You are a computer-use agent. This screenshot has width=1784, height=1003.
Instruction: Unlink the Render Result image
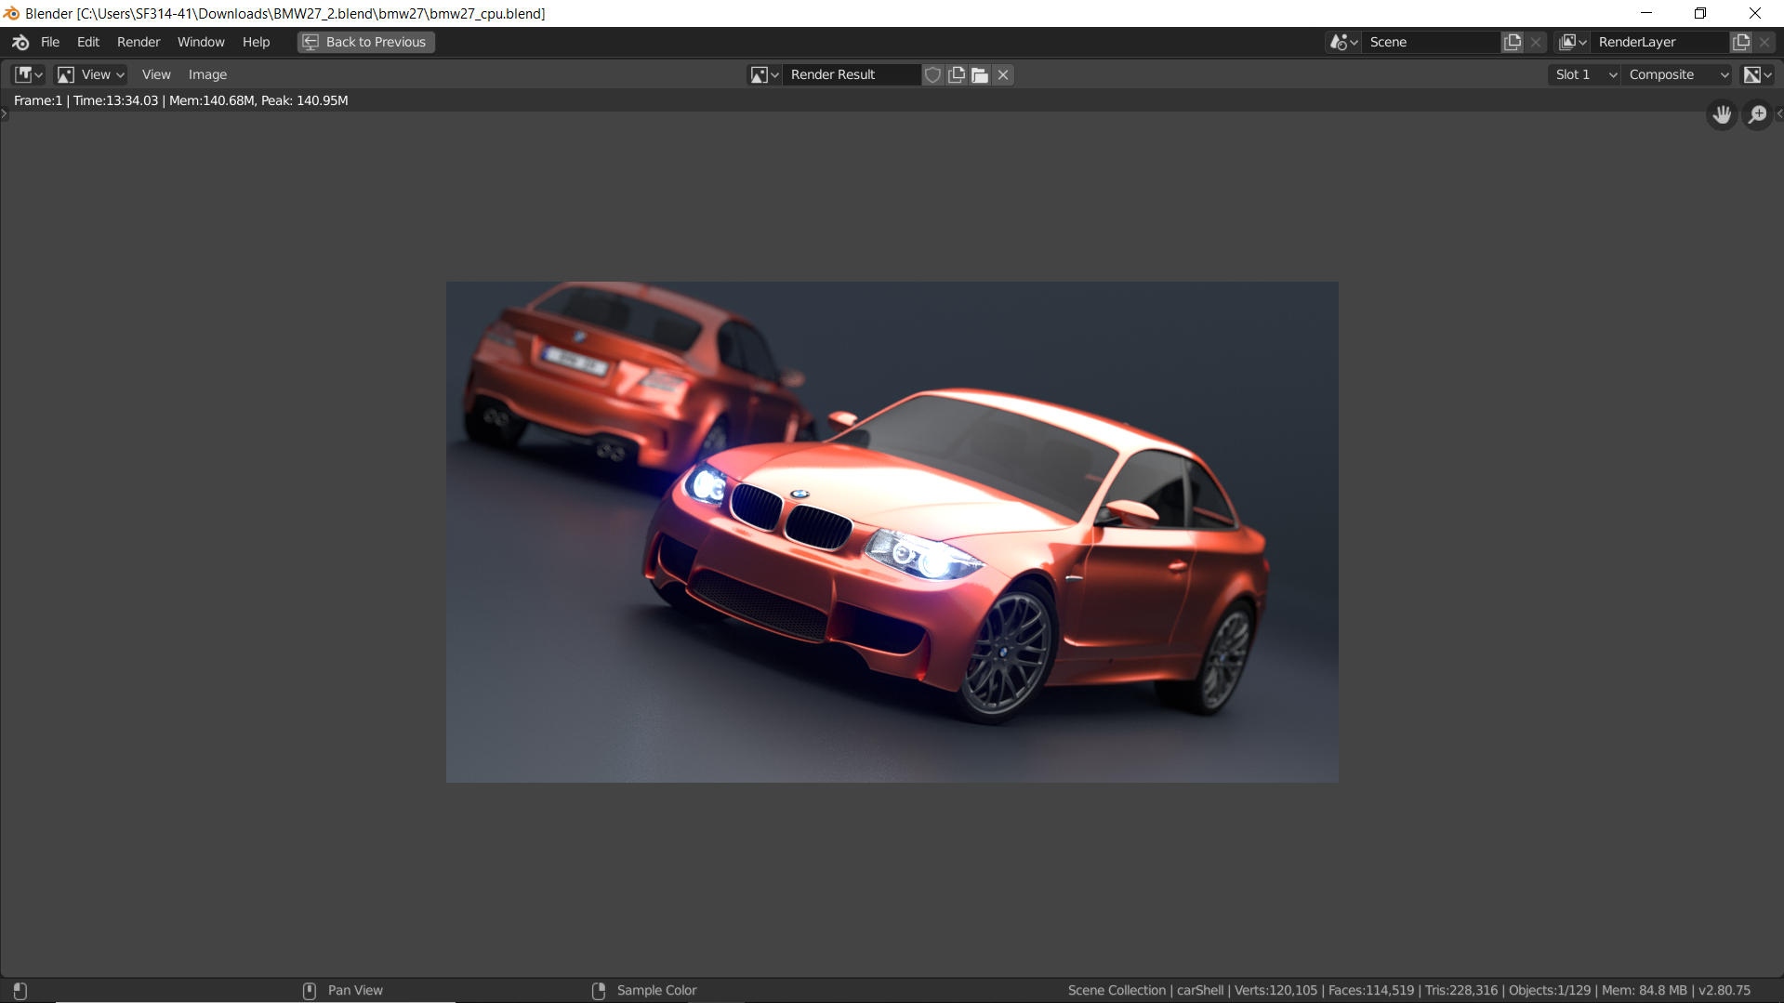tap(1003, 74)
